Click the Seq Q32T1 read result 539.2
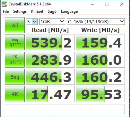 (x=50, y=42)
